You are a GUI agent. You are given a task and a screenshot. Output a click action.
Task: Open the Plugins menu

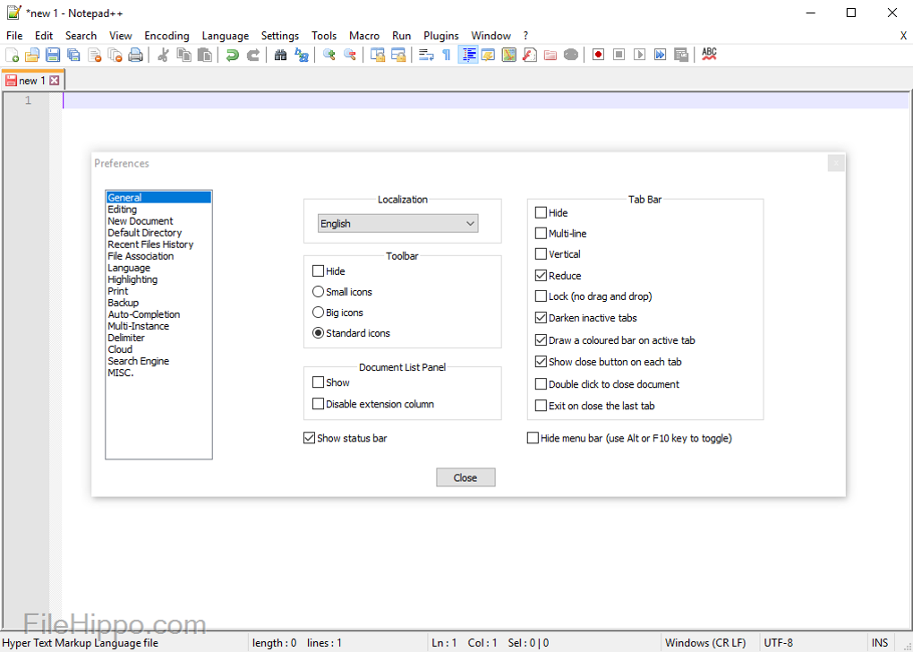click(x=440, y=36)
